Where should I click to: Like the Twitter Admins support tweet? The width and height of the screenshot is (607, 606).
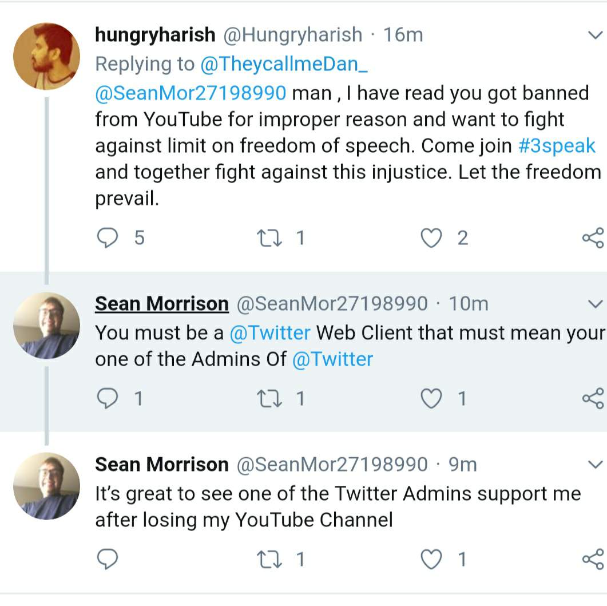pyautogui.click(x=431, y=559)
